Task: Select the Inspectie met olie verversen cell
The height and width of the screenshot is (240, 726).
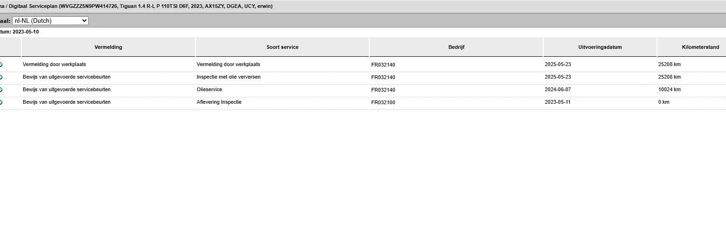Action: (228, 77)
